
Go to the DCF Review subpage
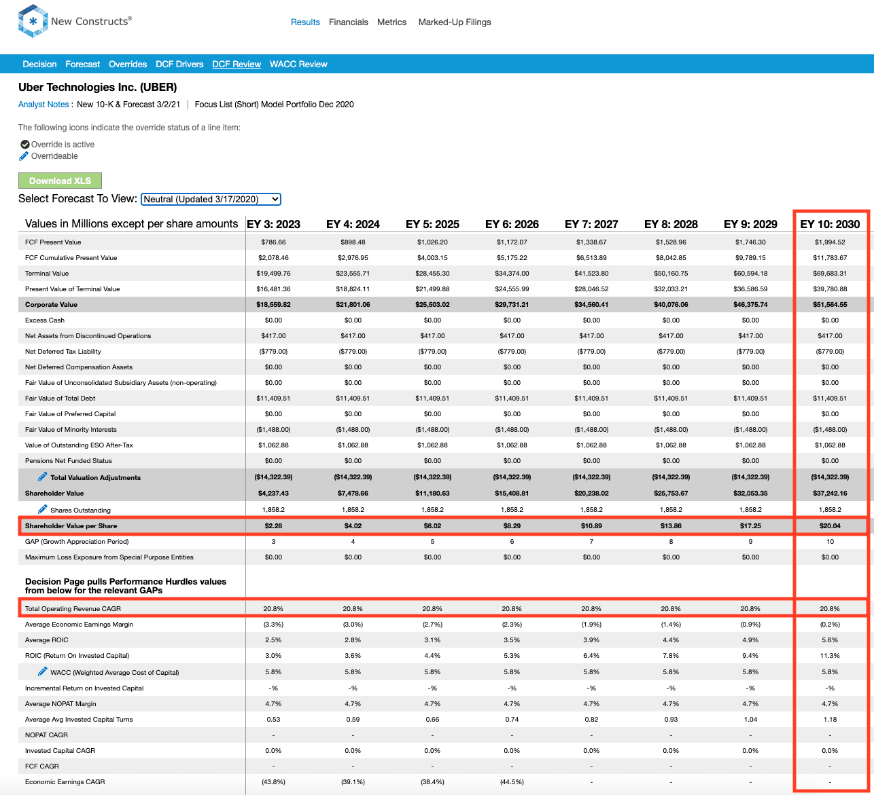[237, 64]
